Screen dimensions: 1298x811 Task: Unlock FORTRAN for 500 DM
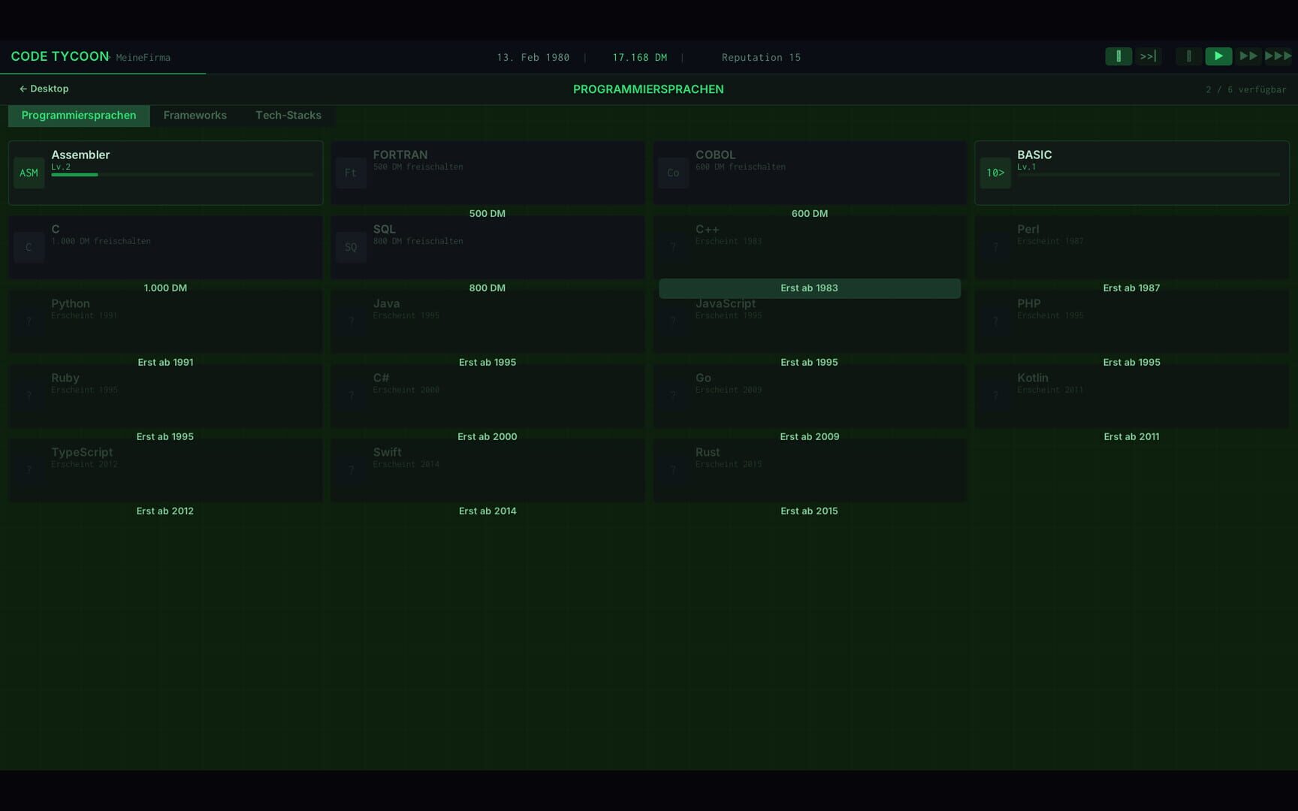(488, 213)
